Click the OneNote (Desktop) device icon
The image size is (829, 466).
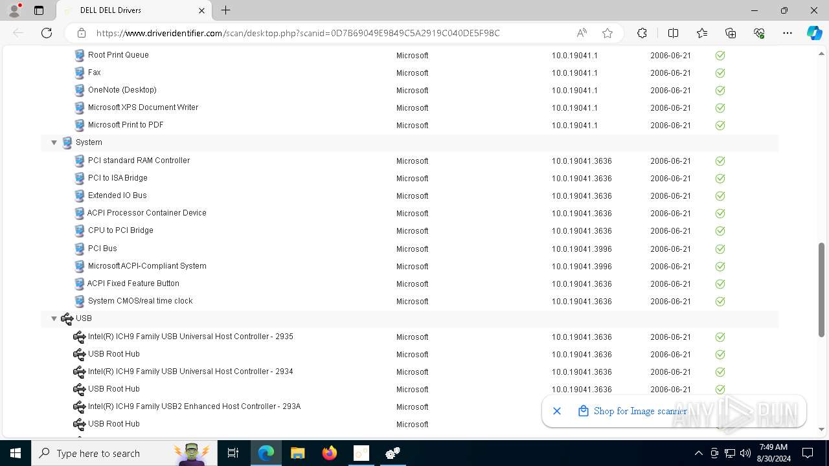(x=80, y=90)
